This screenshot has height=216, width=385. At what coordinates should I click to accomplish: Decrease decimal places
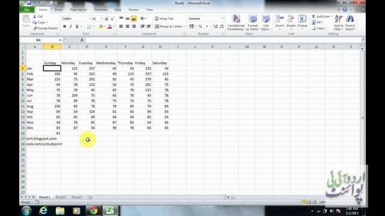(x=221, y=26)
